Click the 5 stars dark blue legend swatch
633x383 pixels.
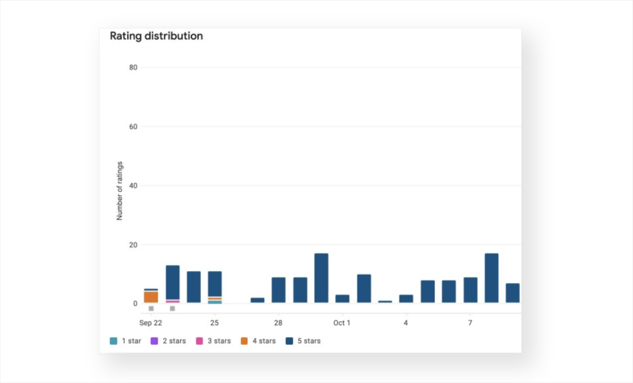pos(289,341)
